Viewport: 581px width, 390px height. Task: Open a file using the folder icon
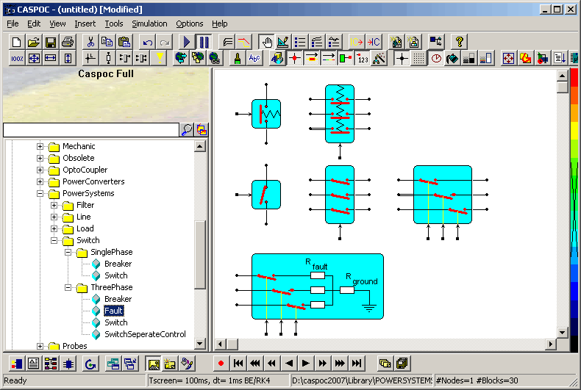(x=34, y=42)
